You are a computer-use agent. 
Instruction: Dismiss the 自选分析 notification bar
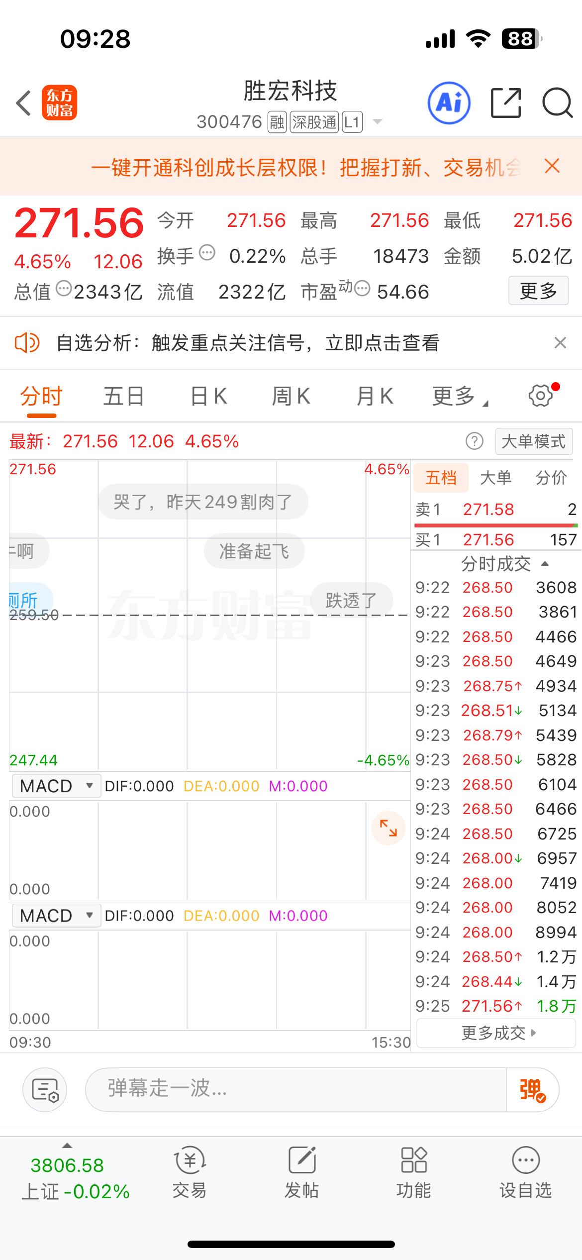560,343
